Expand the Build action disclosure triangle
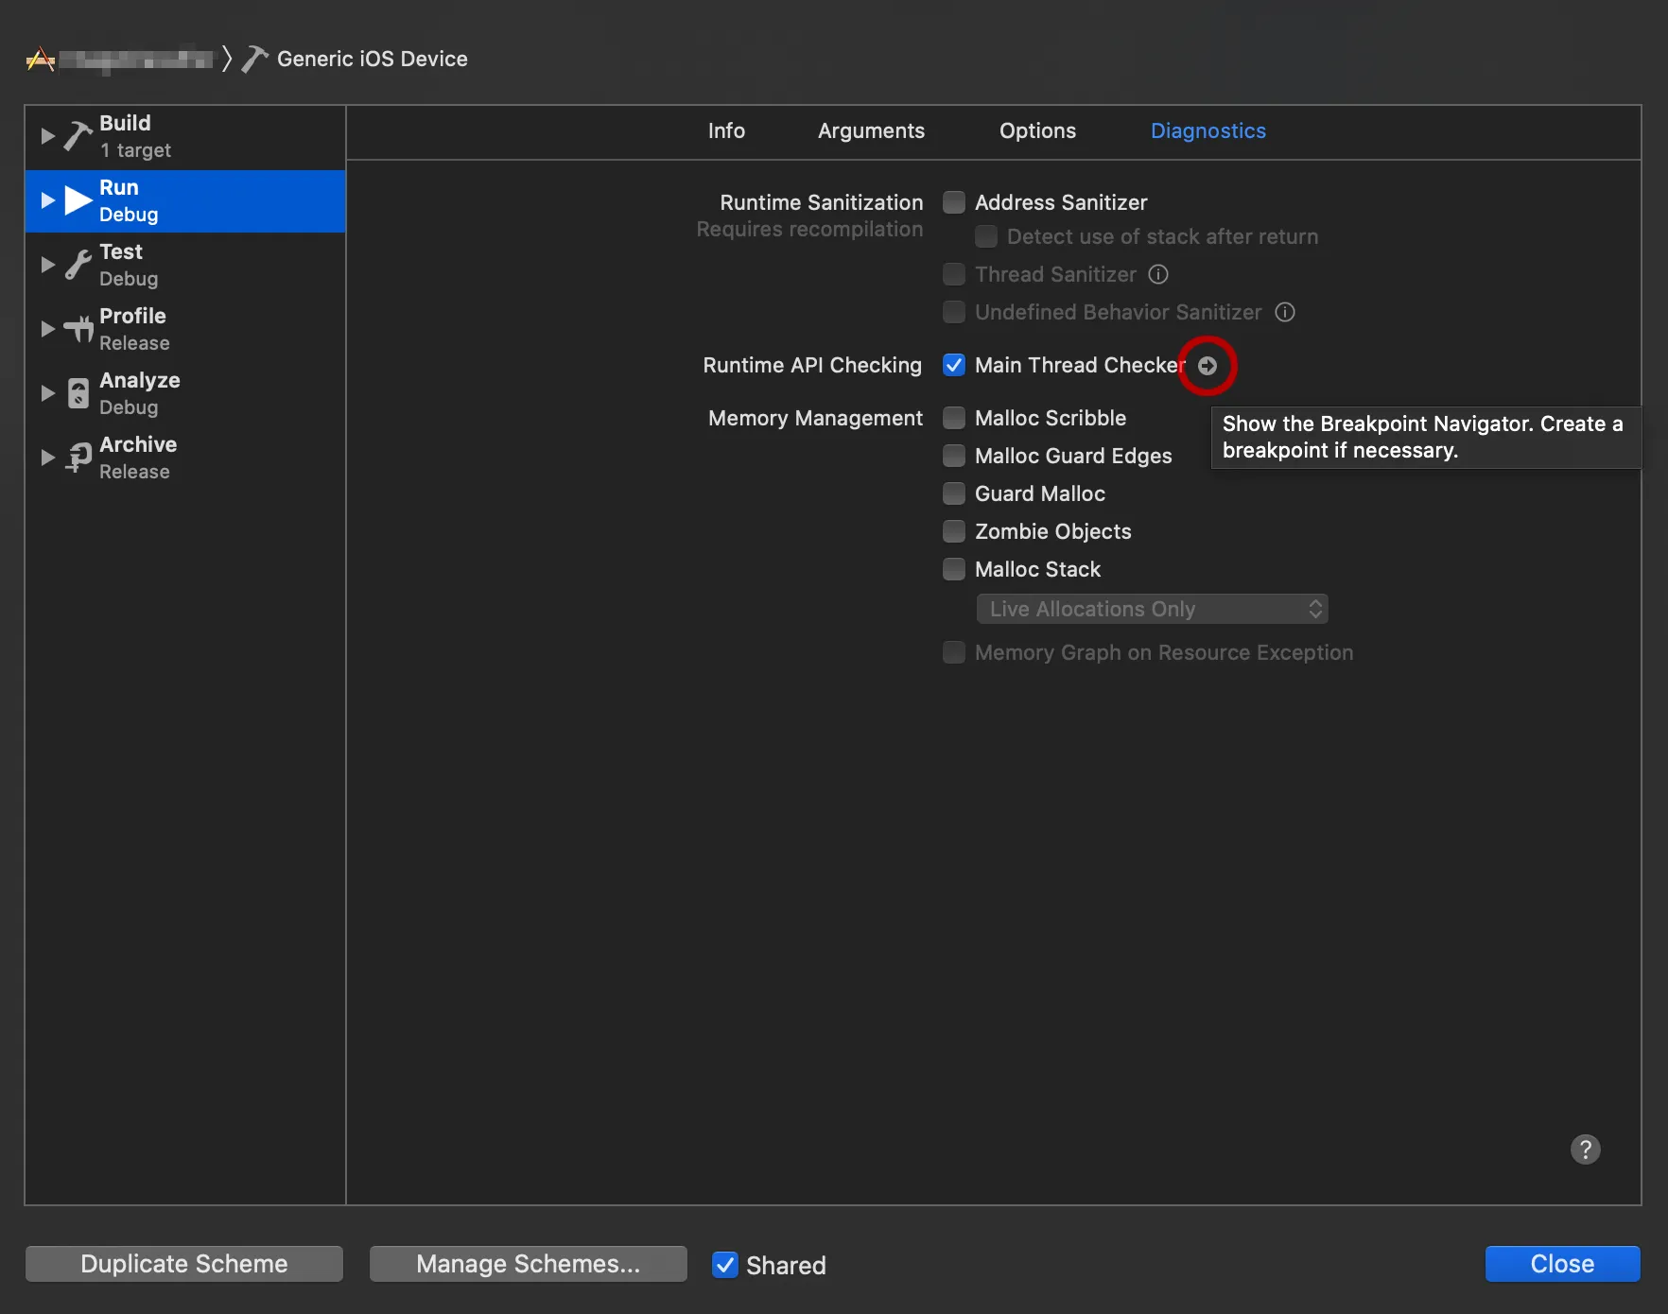 pyautogui.click(x=47, y=136)
